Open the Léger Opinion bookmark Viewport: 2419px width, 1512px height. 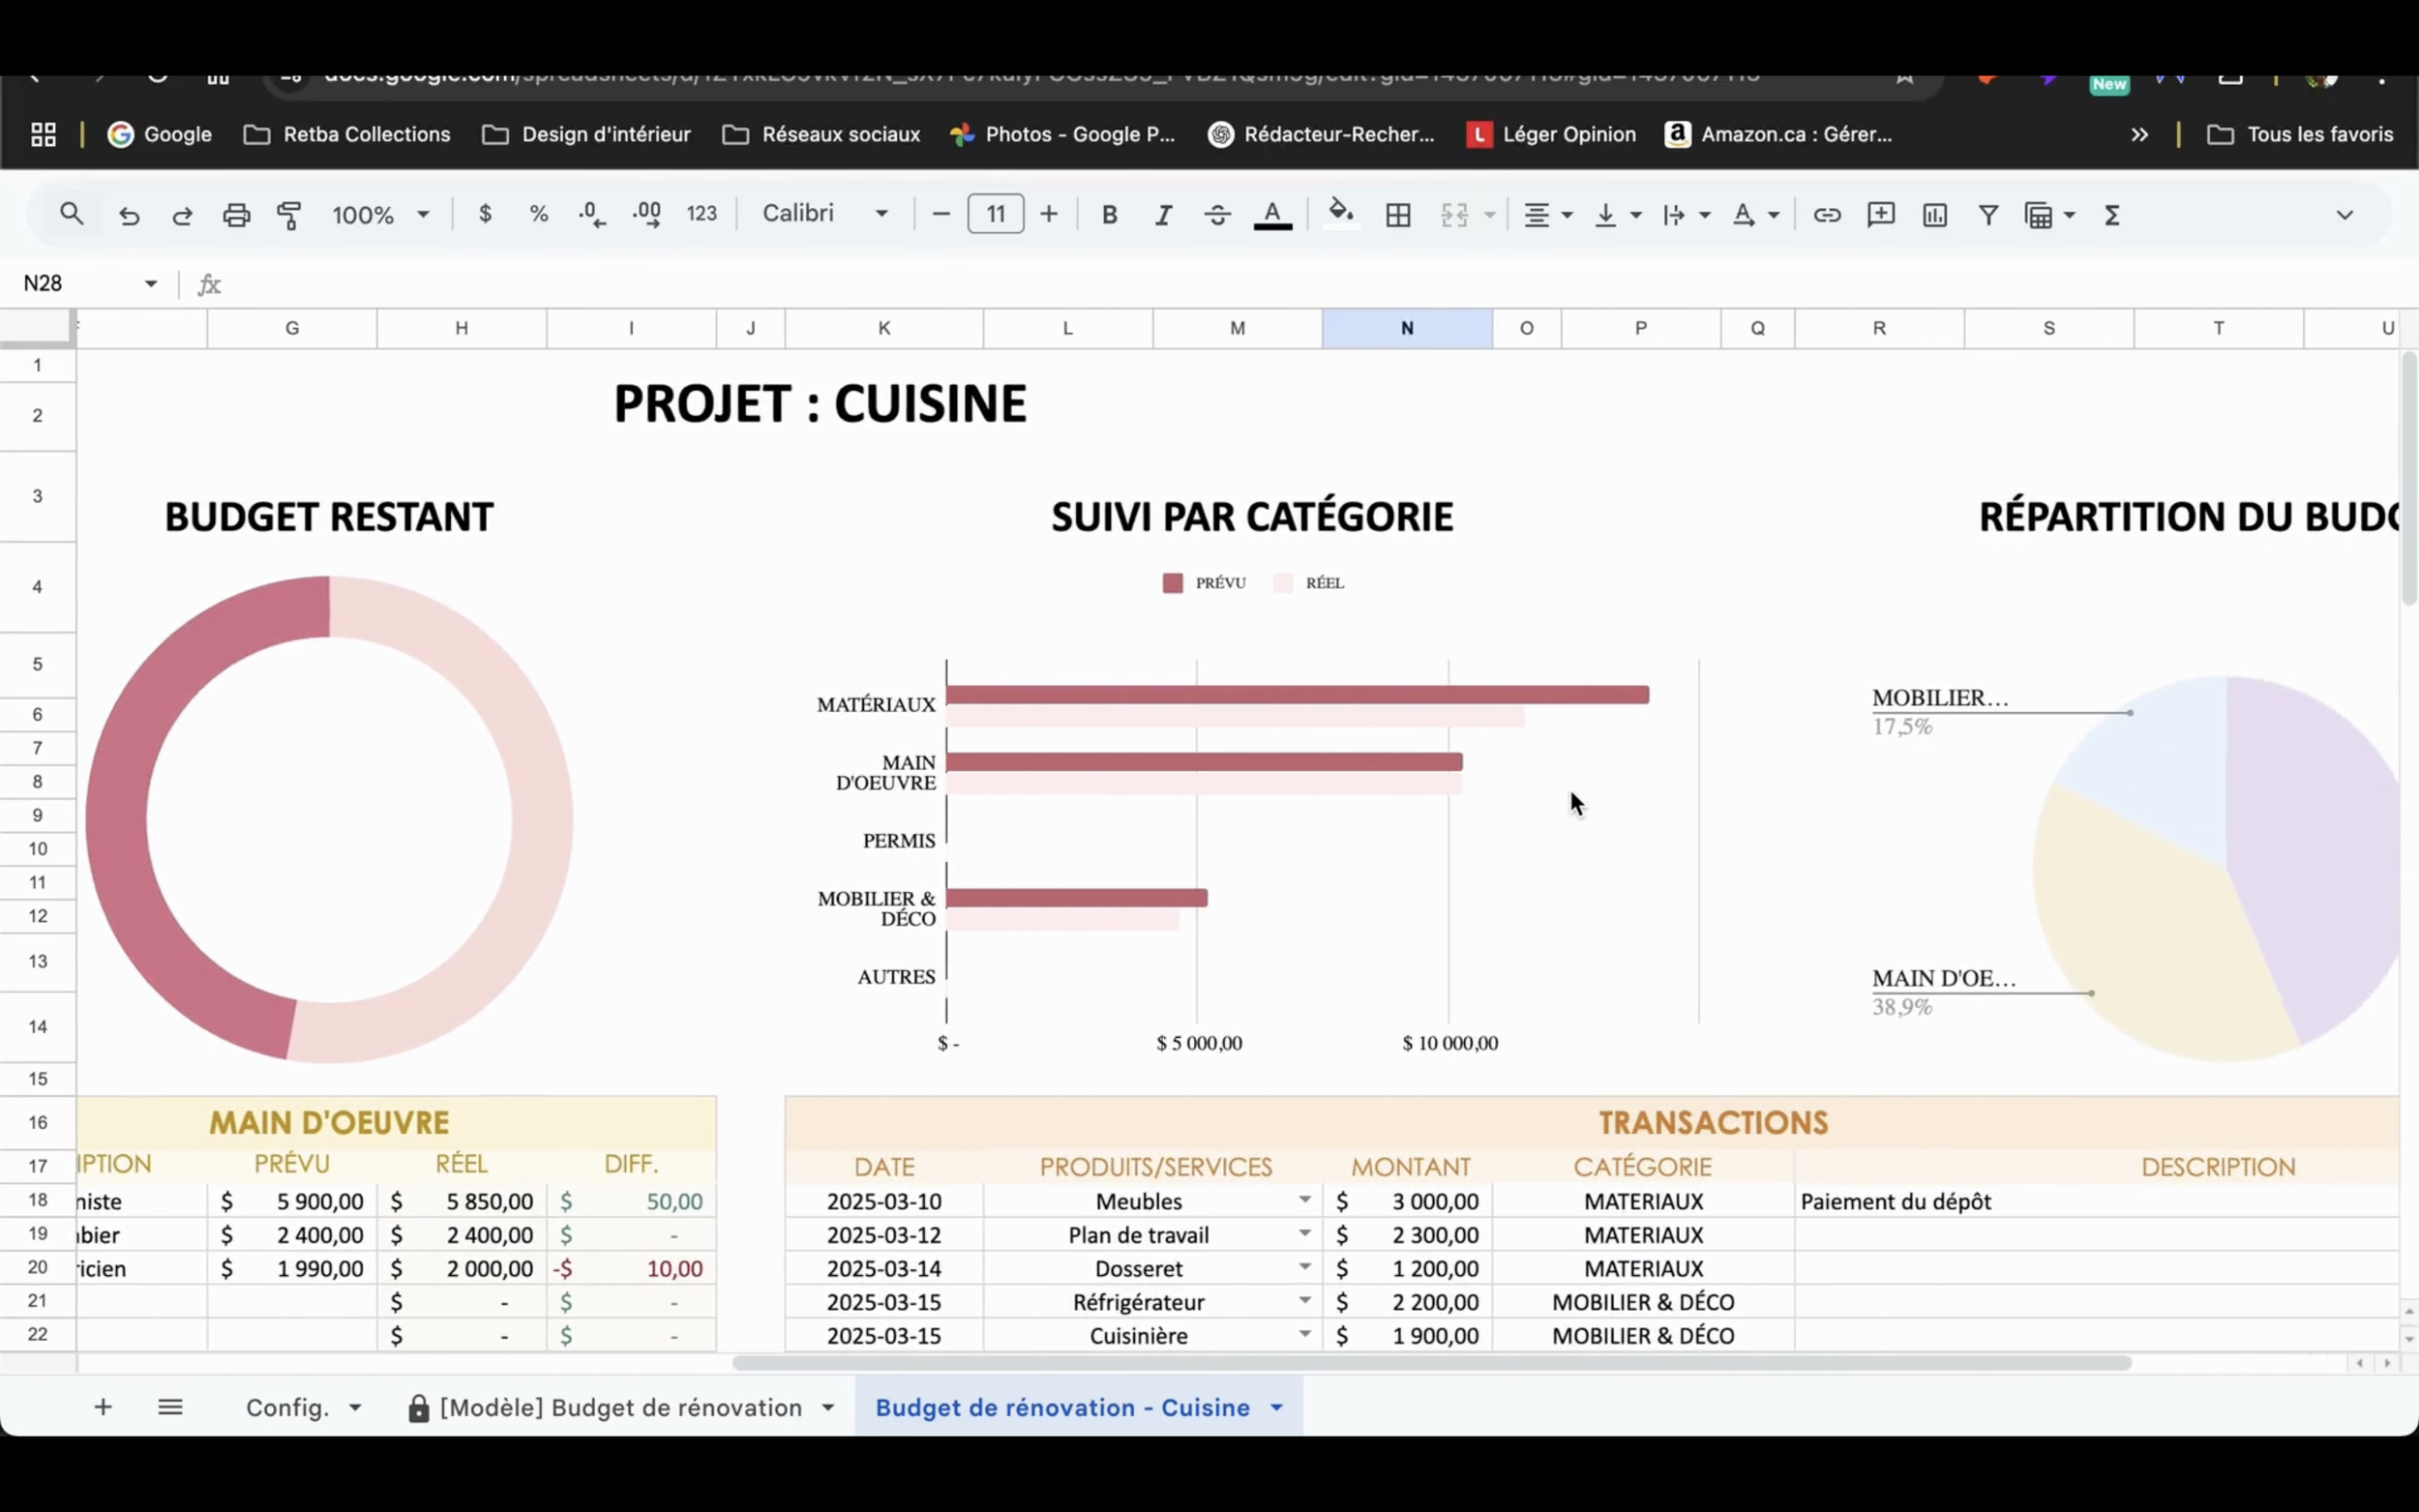coord(1551,134)
